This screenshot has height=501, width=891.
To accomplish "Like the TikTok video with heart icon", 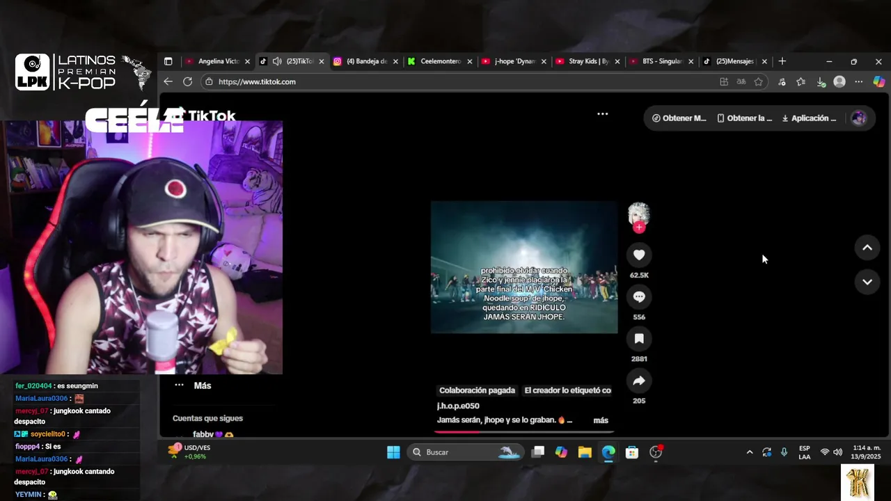I will point(639,255).
